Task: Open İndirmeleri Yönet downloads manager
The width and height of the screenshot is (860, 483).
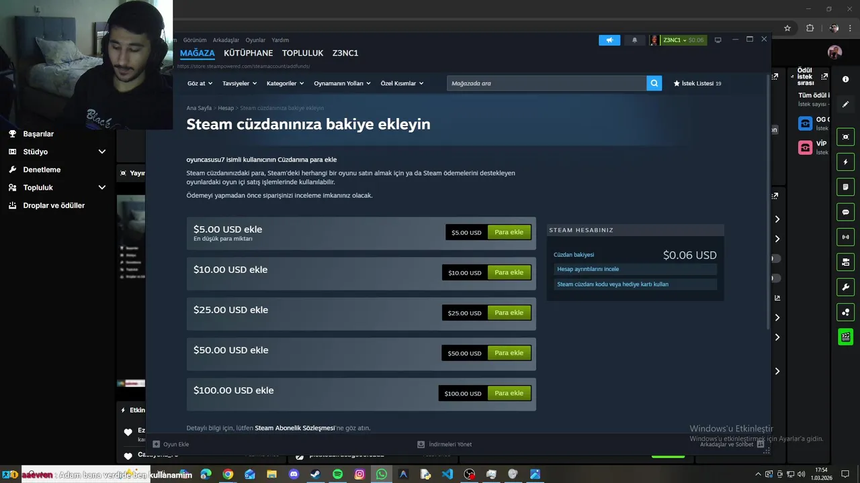Action: pos(445,444)
